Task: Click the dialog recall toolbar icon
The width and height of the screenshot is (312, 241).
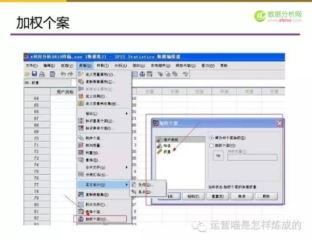Action: coord(52,74)
